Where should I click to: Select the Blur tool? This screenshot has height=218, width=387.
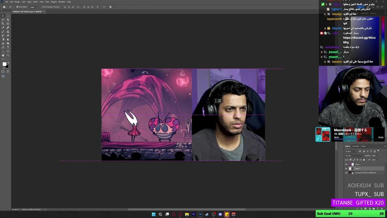click(x=8, y=39)
